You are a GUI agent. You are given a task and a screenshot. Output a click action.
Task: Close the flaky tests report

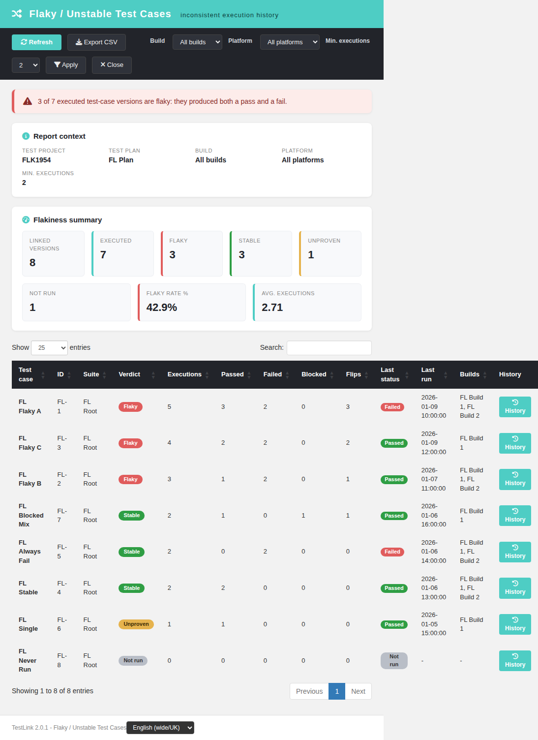[x=112, y=65]
